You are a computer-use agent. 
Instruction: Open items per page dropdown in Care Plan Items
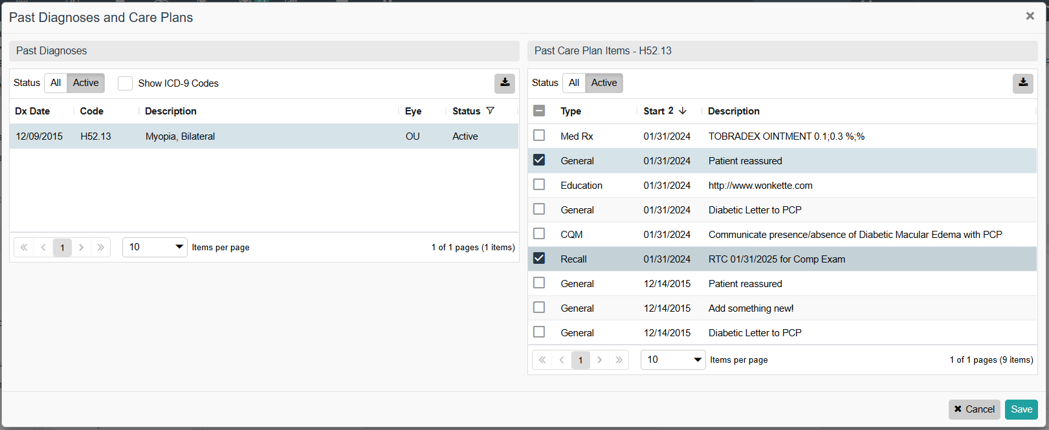click(673, 360)
